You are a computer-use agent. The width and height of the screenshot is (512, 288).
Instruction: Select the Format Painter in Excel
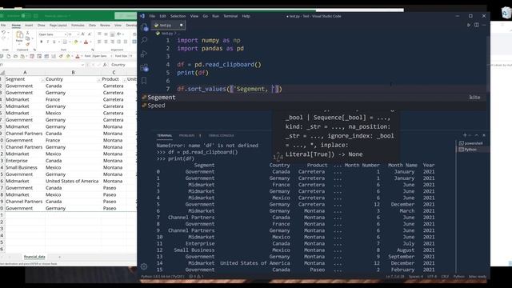27,44
